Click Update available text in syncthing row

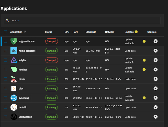click(129, 98)
